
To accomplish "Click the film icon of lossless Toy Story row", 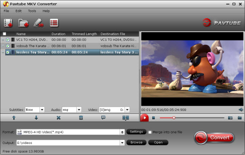I will tap(13, 52).
